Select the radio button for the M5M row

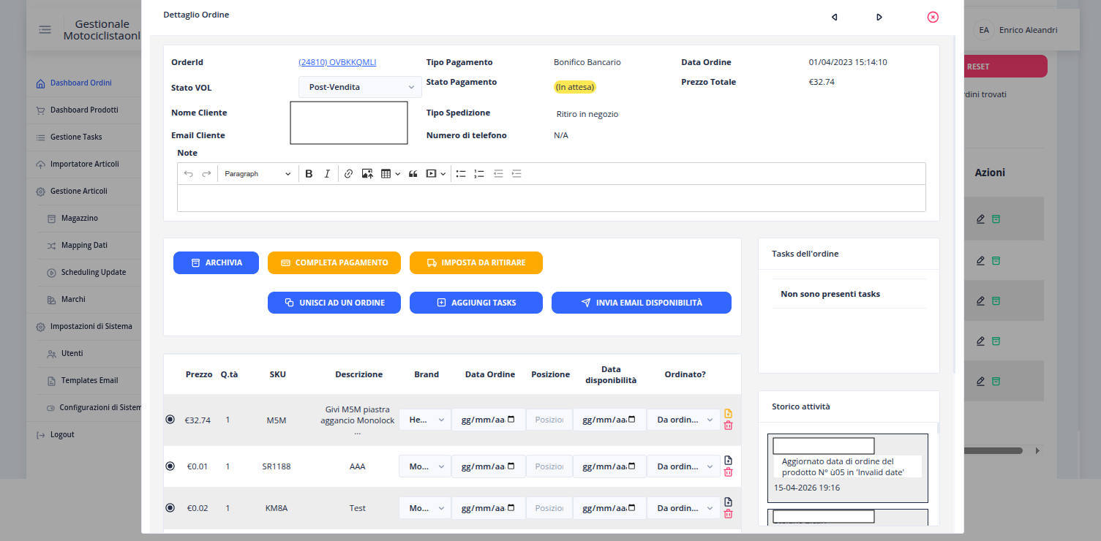point(170,419)
